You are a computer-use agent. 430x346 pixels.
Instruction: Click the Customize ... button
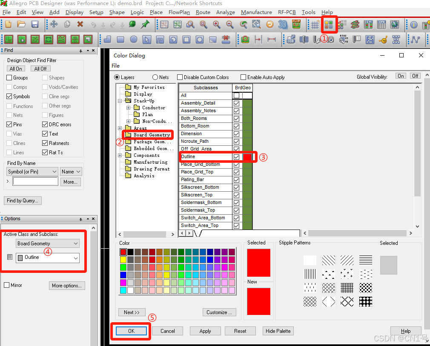pos(219,312)
